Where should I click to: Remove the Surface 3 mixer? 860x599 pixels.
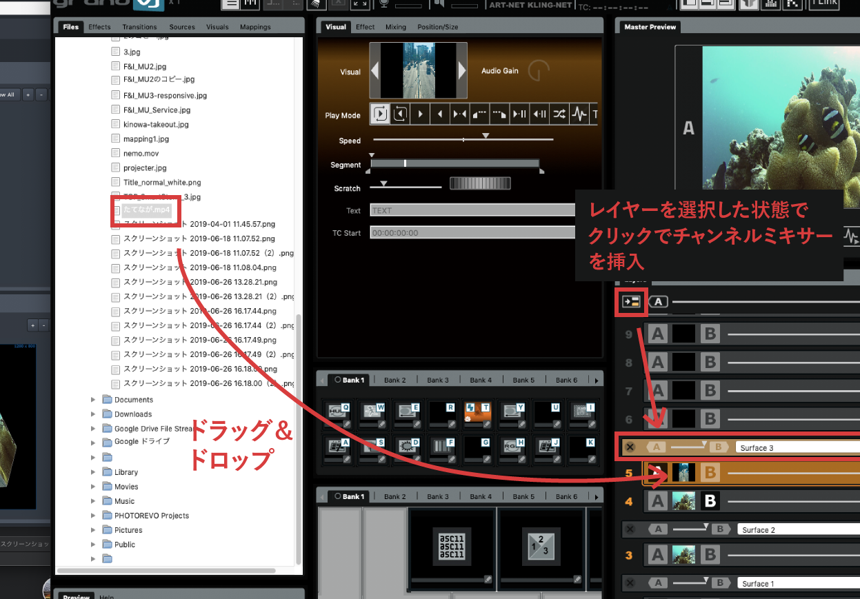[x=629, y=447]
